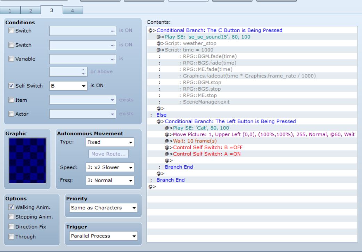362x252 pixels.
Task: Enable the Stepping Anim. option
Action: pos(11,217)
